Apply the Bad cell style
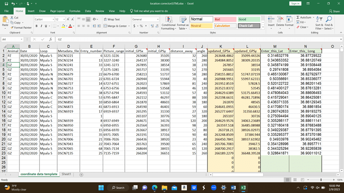This screenshot has height=193, width=344. click(x=225, y=19)
